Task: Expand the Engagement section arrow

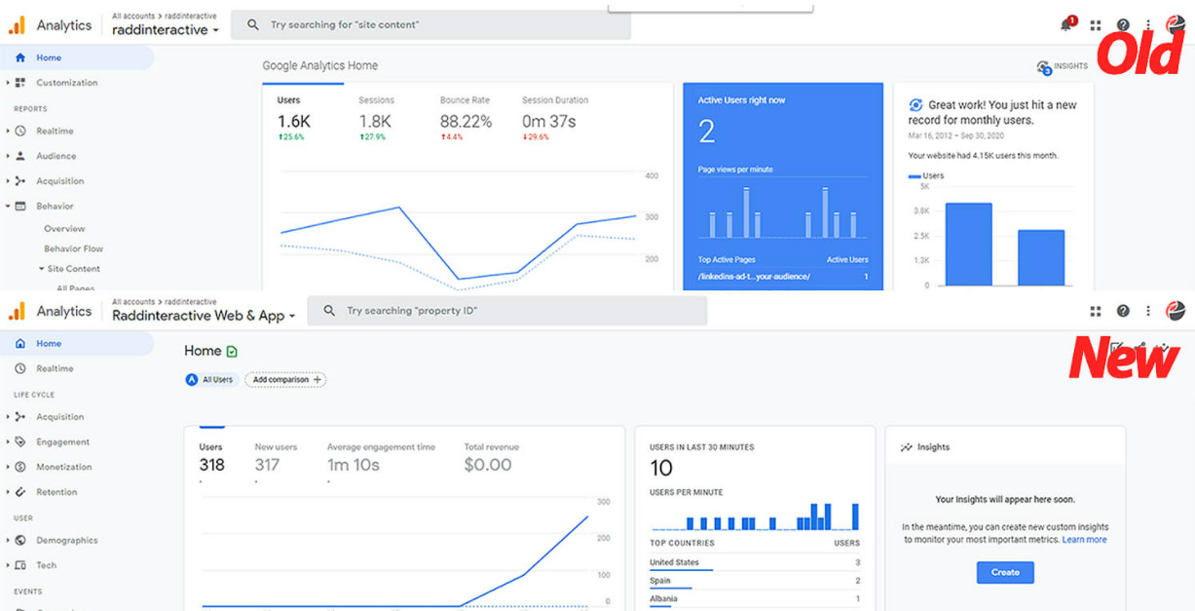Action: coord(8,442)
